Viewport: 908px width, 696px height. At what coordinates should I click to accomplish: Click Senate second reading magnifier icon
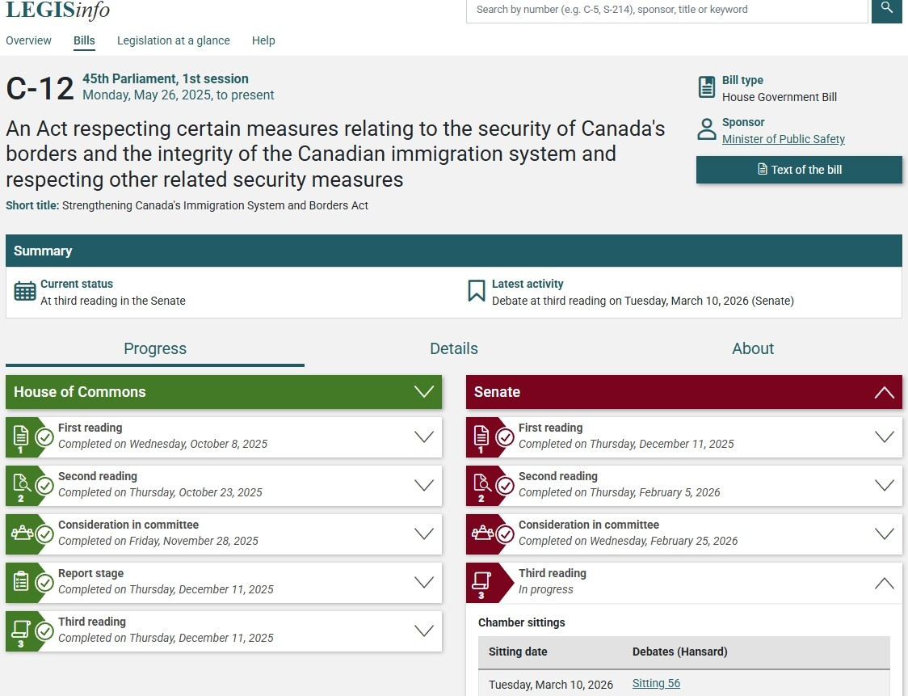pos(481,483)
